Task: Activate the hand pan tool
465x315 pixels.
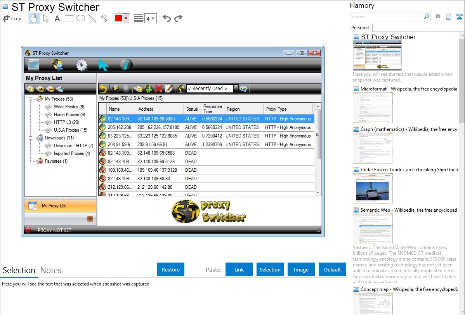Action: [34, 18]
